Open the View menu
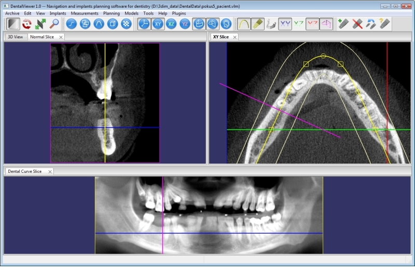Image resolution: width=415 pixels, height=275 pixels. (40, 13)
